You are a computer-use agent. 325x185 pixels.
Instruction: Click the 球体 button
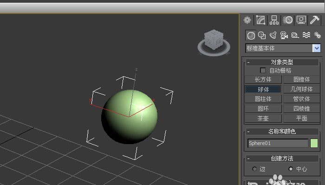tap(263, 89)
